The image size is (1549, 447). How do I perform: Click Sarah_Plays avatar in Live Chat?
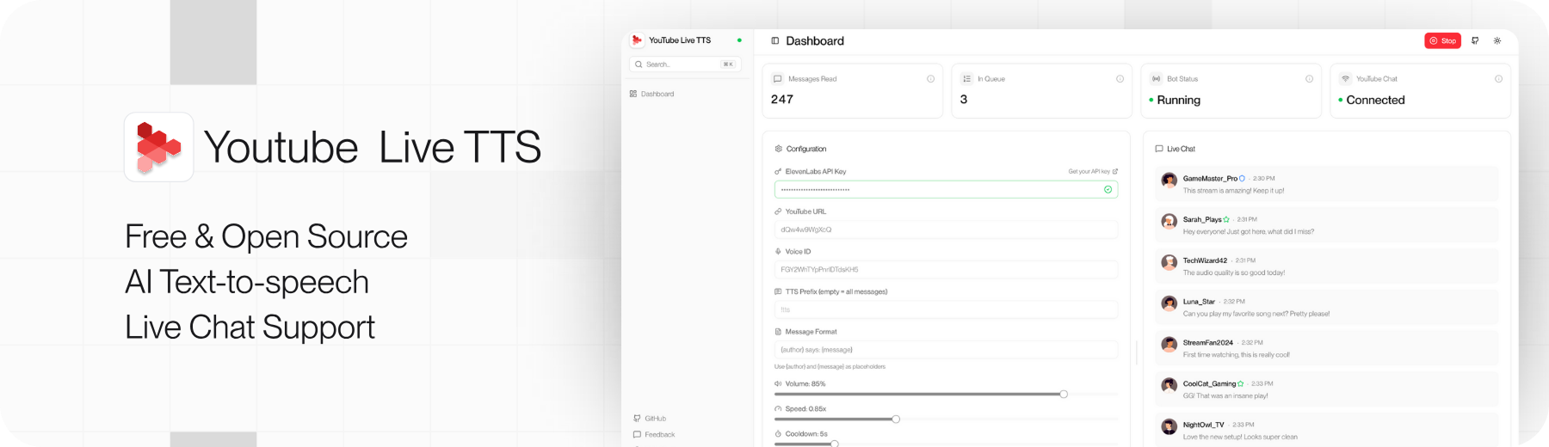(1169, 221)
